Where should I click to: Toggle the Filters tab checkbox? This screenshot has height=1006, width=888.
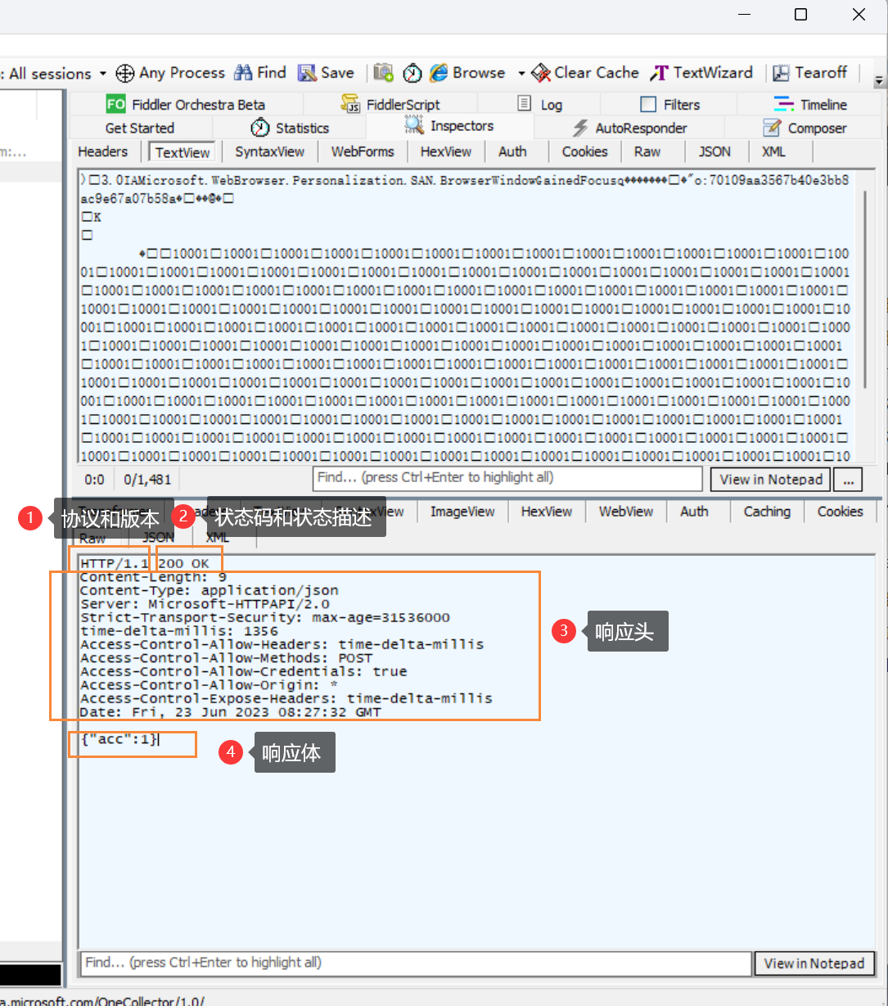[x=648, y=105]
